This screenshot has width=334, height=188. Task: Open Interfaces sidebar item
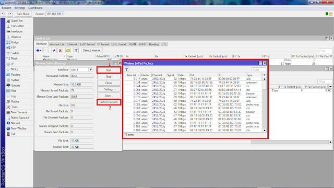tap(17, 31)
